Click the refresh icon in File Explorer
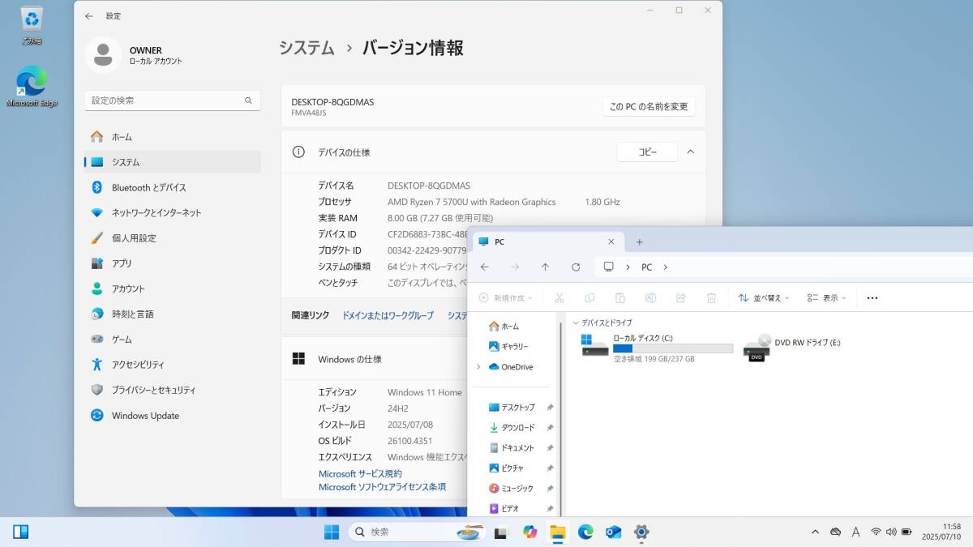The height and width of the screenshot is (547, 973). pyautogui.click(x=576, y=267)
